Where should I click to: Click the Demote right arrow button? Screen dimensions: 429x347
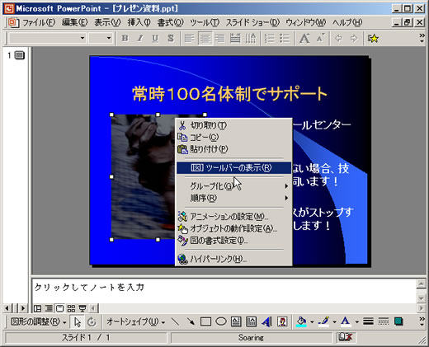point(354,38)
